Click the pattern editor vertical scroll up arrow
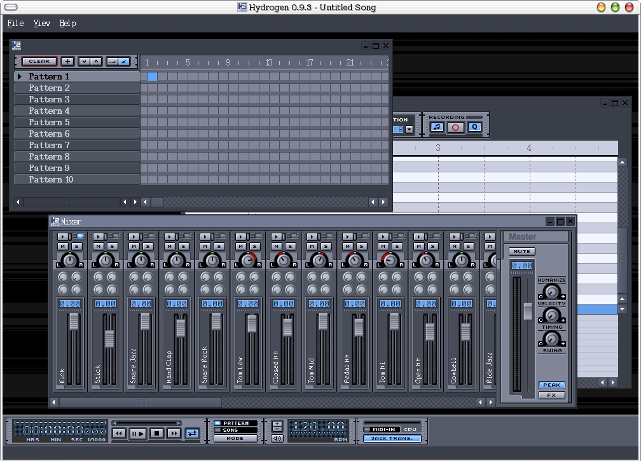 click(622, 162)
